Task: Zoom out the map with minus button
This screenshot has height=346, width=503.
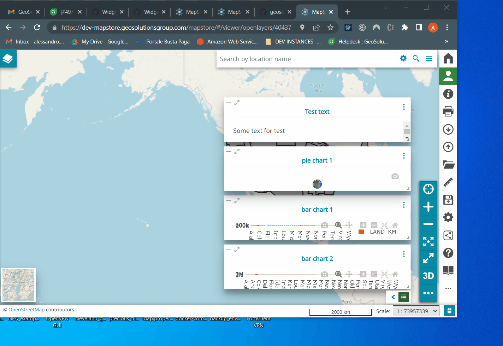Action: (428, 224)
